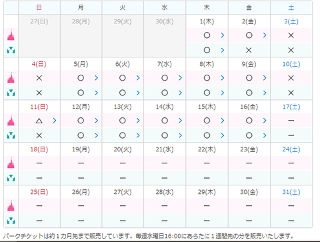This screenshot has height=242, width=320.
Task: Click Disneyland castle icon in the 4(日) week
Action: pos(11,78)
